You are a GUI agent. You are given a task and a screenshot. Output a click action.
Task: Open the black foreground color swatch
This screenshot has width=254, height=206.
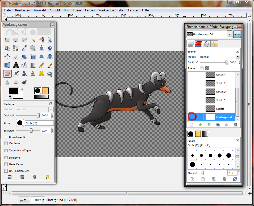click(14, 91)
